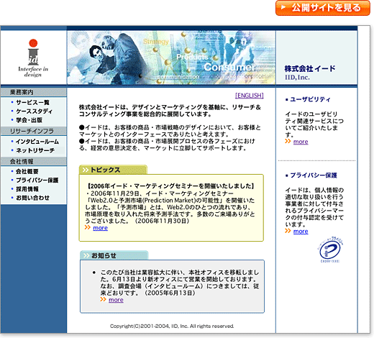This screenshot has width=374, height=338.
Task: Open 学会・出版 sidebar item
Action: coord(29,120)
